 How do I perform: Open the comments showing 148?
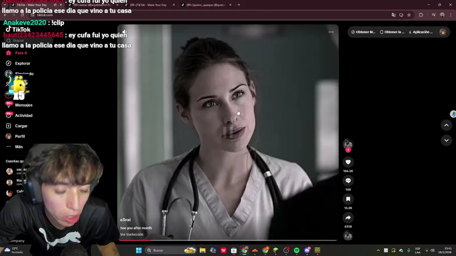click(x=348, y=181)
